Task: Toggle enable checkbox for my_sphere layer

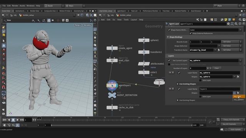Action: [179, 73]
